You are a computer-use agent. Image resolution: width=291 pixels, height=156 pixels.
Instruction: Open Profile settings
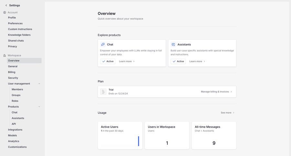click(x=12, y=18)
